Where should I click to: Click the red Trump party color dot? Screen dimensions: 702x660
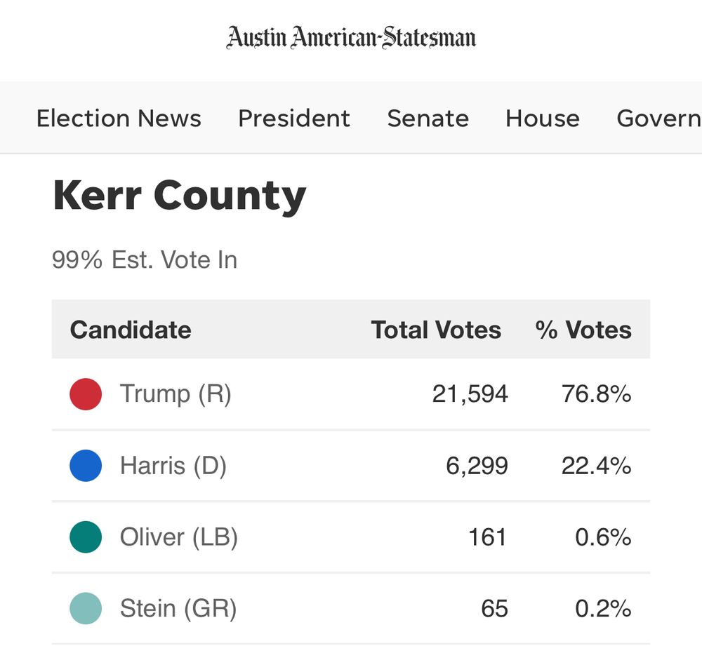pyautogui.click(x=86, y=394)
